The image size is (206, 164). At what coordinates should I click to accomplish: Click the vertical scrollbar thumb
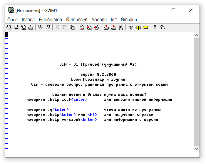[x=196, y=92]
